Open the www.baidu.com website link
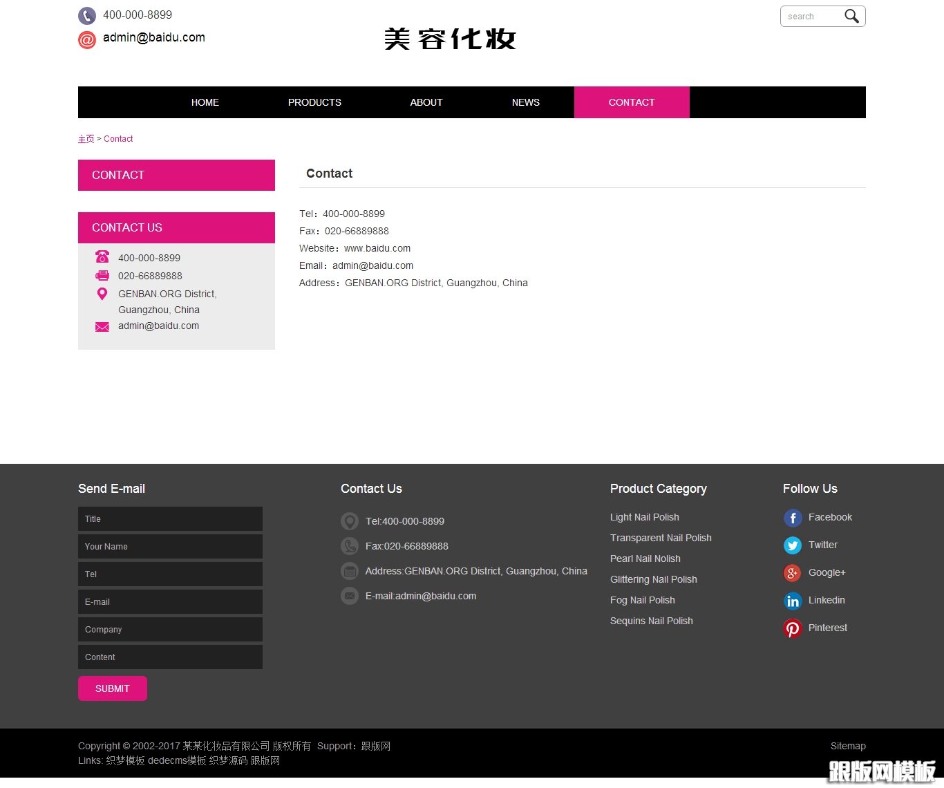This screenshot has width=944, height=788. click(x=377, y=247)
